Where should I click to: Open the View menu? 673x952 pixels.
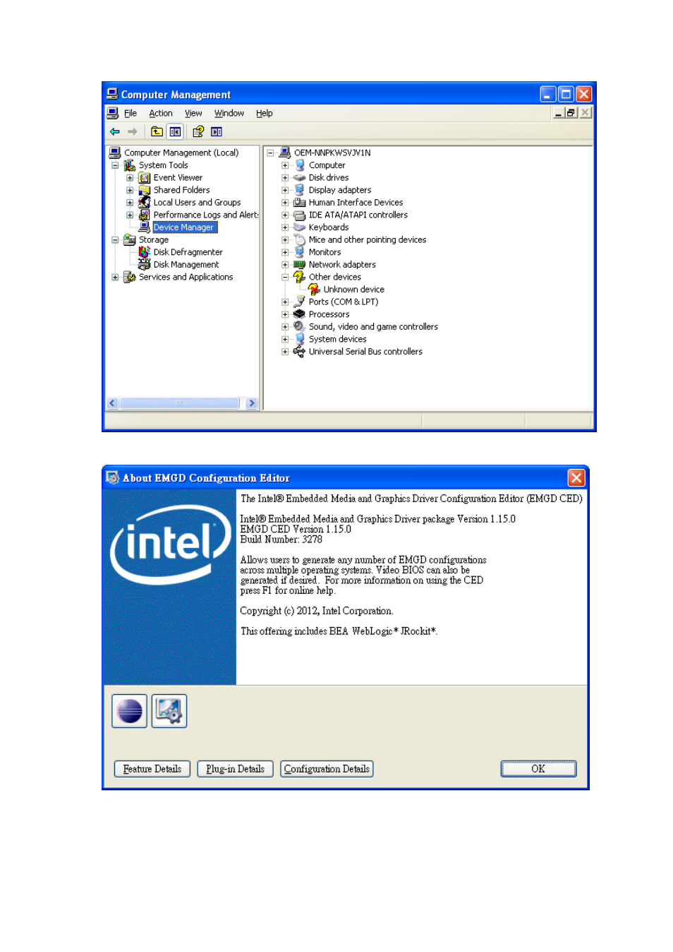point(193,113)
